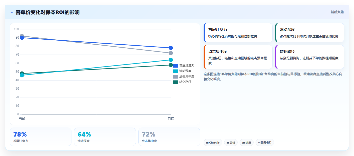Viewport: 354px width, 156px height.
Task: Click the 78% value text
Action: (x=20, y=135)
